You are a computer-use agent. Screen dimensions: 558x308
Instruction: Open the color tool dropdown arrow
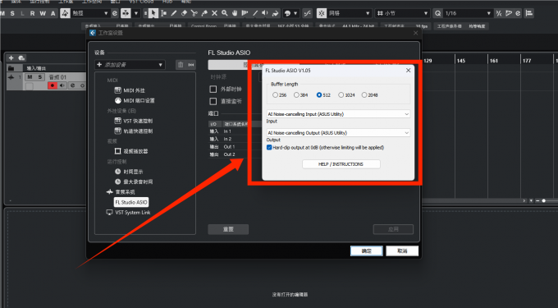tap(295, 13)
